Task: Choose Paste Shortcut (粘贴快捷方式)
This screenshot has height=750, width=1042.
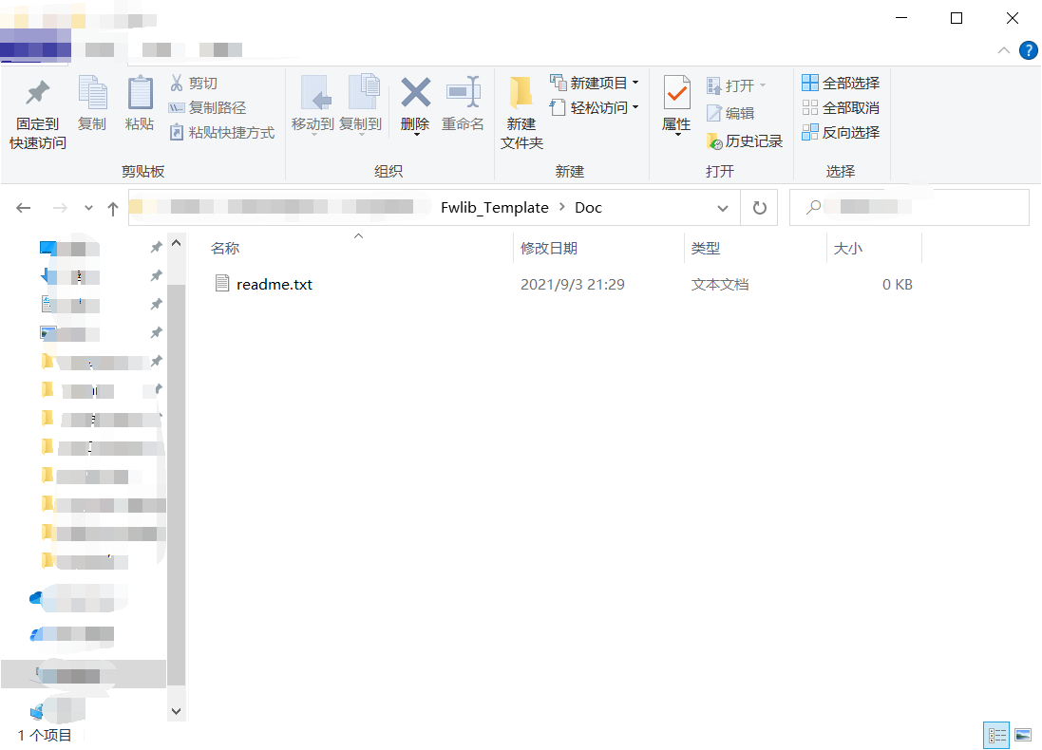Action: [x=222, y=132]
